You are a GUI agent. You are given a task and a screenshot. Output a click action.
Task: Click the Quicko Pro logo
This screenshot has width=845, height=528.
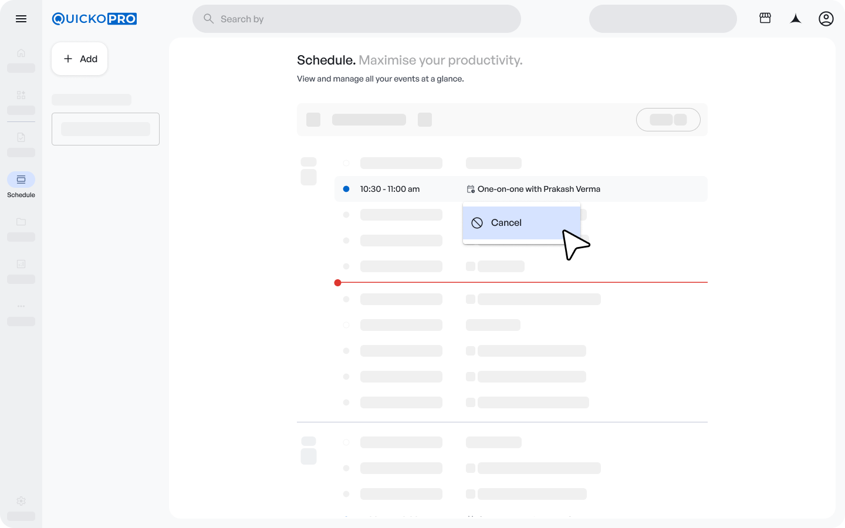click(x=94, y=19)
